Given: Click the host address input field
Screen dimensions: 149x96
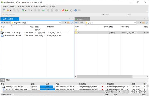Looking at the screenshot, I should [53, 15].
